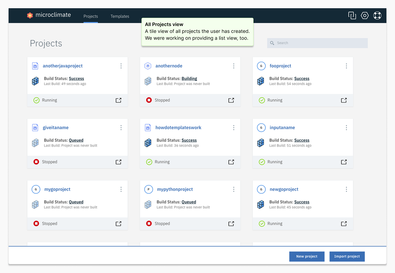Click the build cube icon on newgoproject

point(261,204)
